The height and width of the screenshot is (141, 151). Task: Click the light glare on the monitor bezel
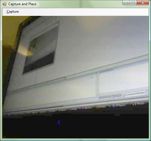(25, 51)
